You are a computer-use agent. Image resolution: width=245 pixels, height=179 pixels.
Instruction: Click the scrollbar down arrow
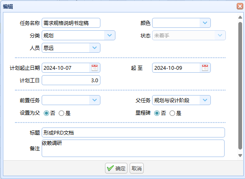240,155
